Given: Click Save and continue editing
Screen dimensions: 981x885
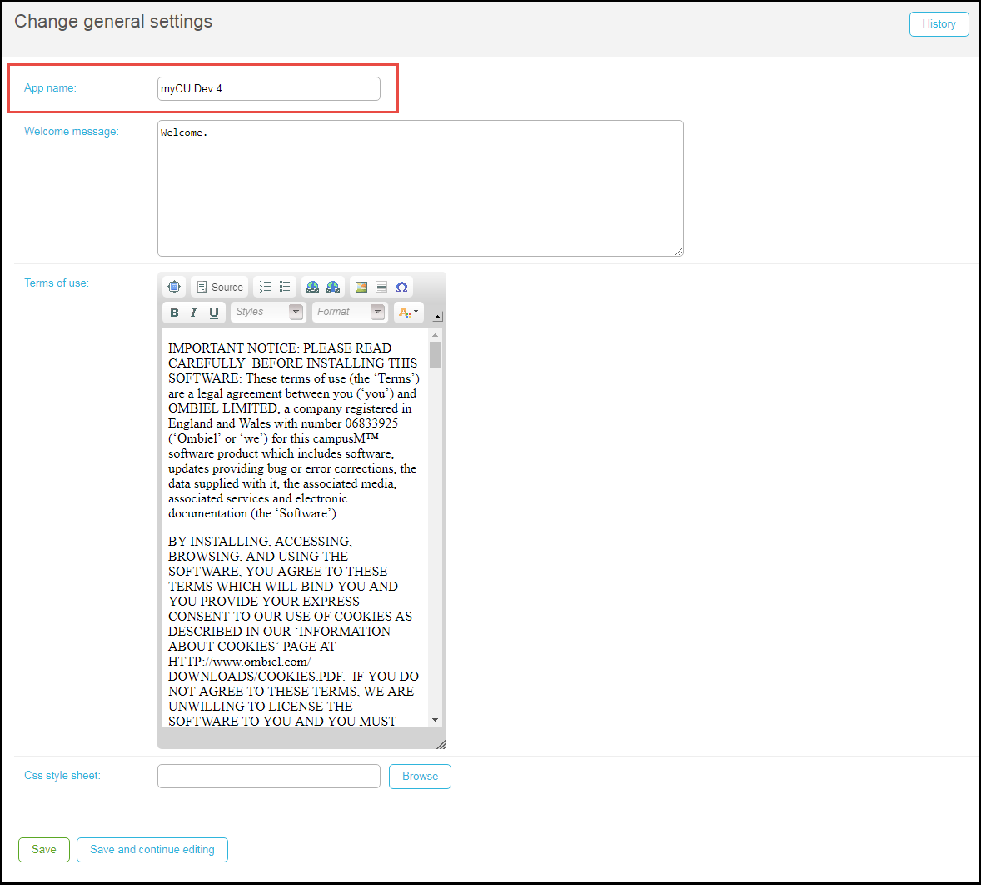Looking at the screenshot, I should 152,849.
